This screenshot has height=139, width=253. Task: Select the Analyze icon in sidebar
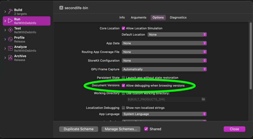(10, 49)
